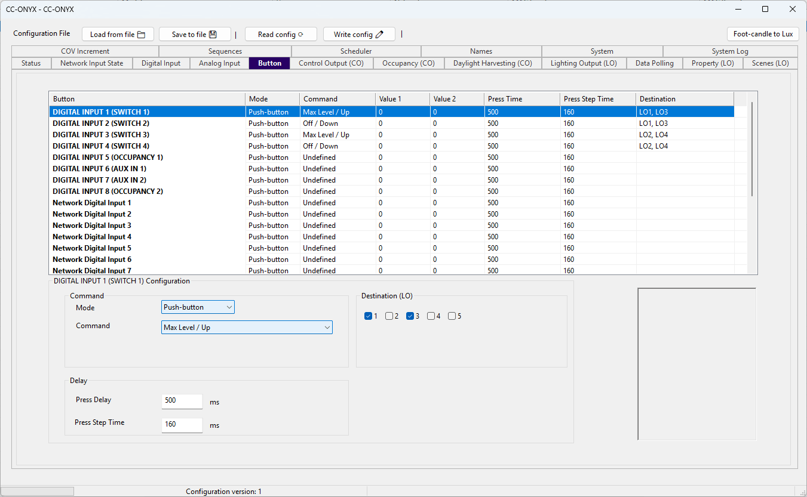Switch to the Occupancy (CO) tab

(409, 63)
